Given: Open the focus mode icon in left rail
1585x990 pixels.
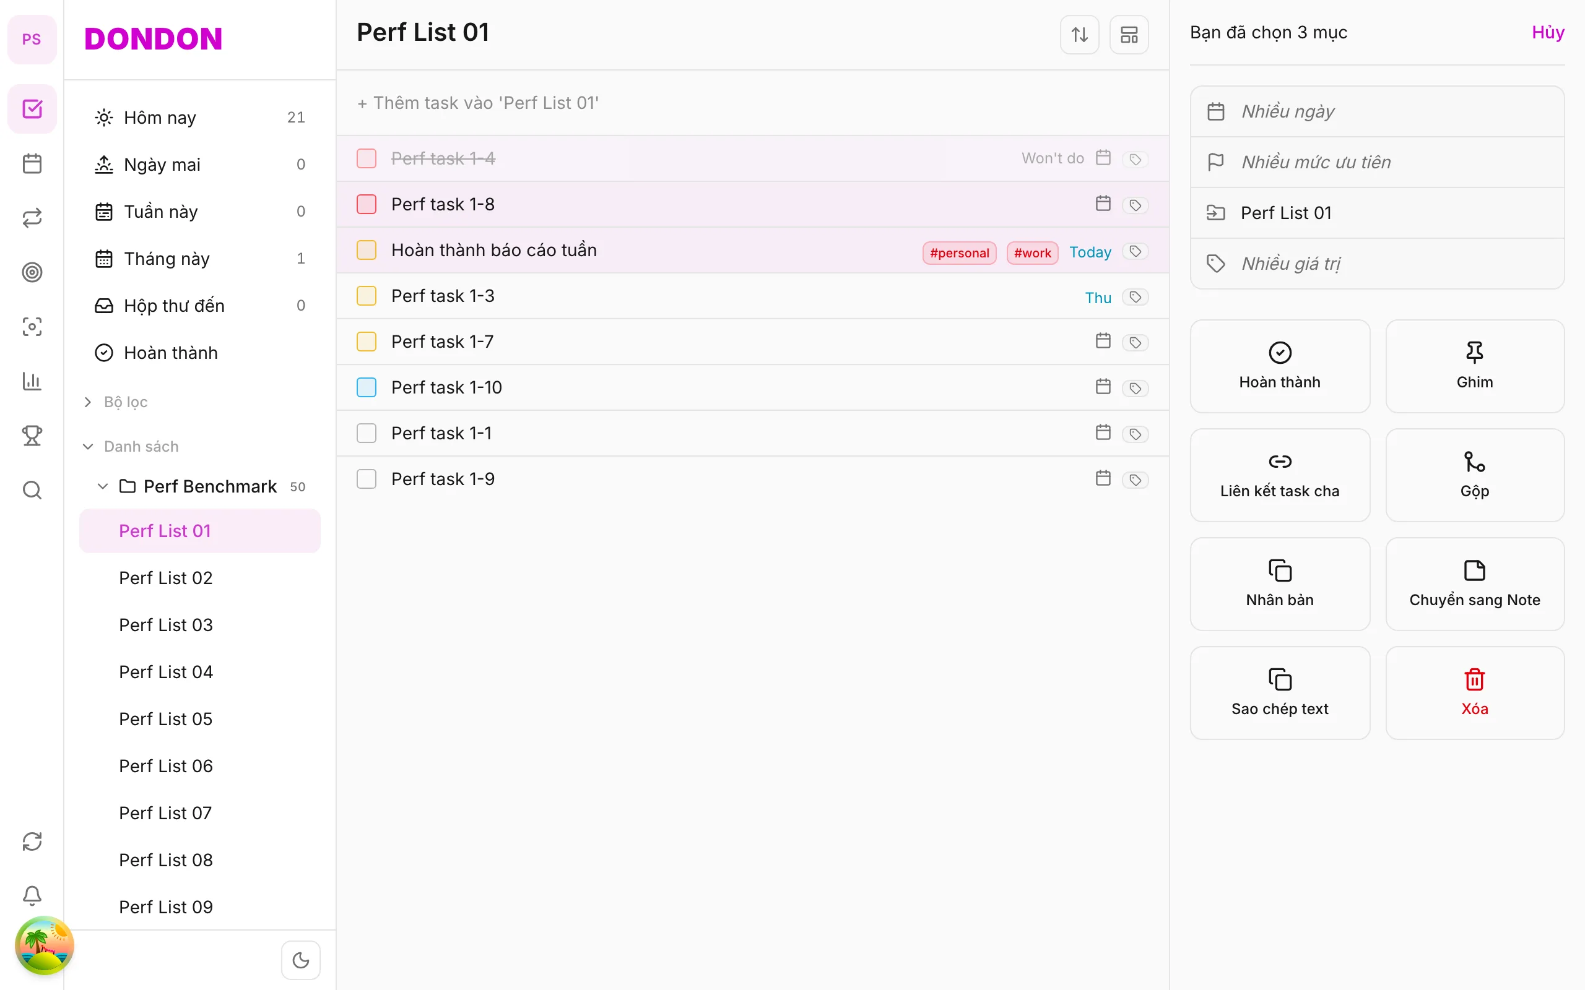Looking at the screenshot, I should 32,326.
